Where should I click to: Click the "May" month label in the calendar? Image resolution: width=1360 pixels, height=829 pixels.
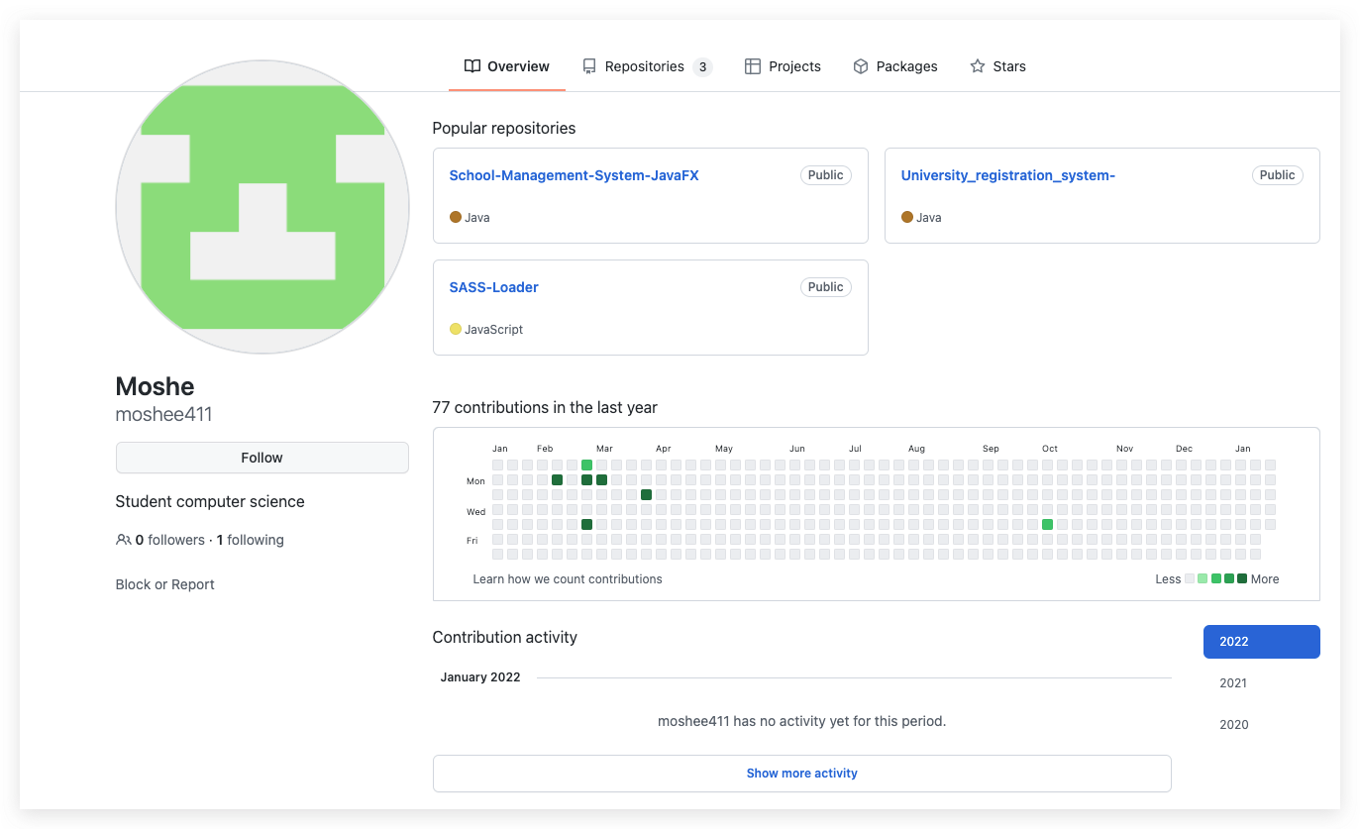click(724, 449)
